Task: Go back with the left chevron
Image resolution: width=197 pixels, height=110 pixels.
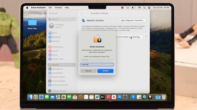Action: click(x=82, y=13)
